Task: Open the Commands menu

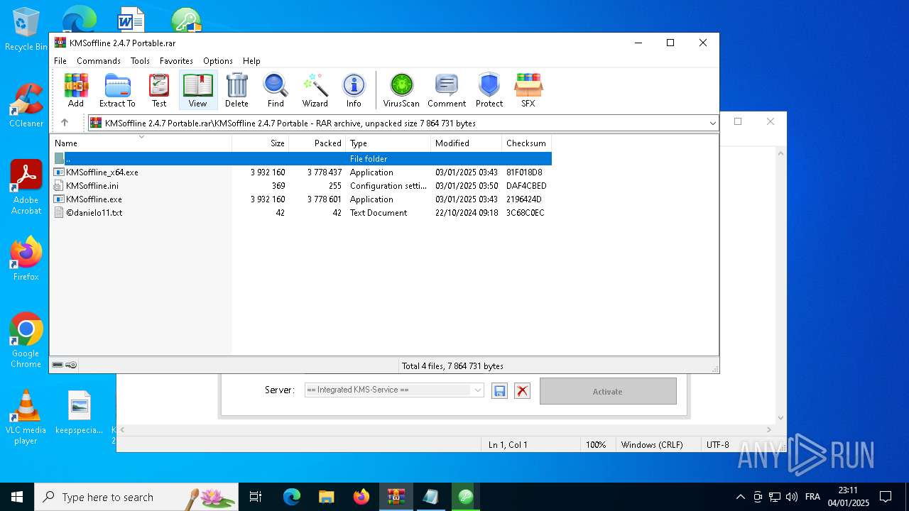Action: (x=99, y=61)
